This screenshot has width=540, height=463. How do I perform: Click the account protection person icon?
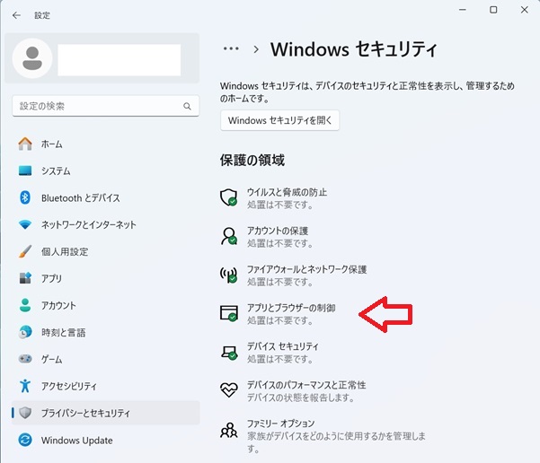pos(229,236)
